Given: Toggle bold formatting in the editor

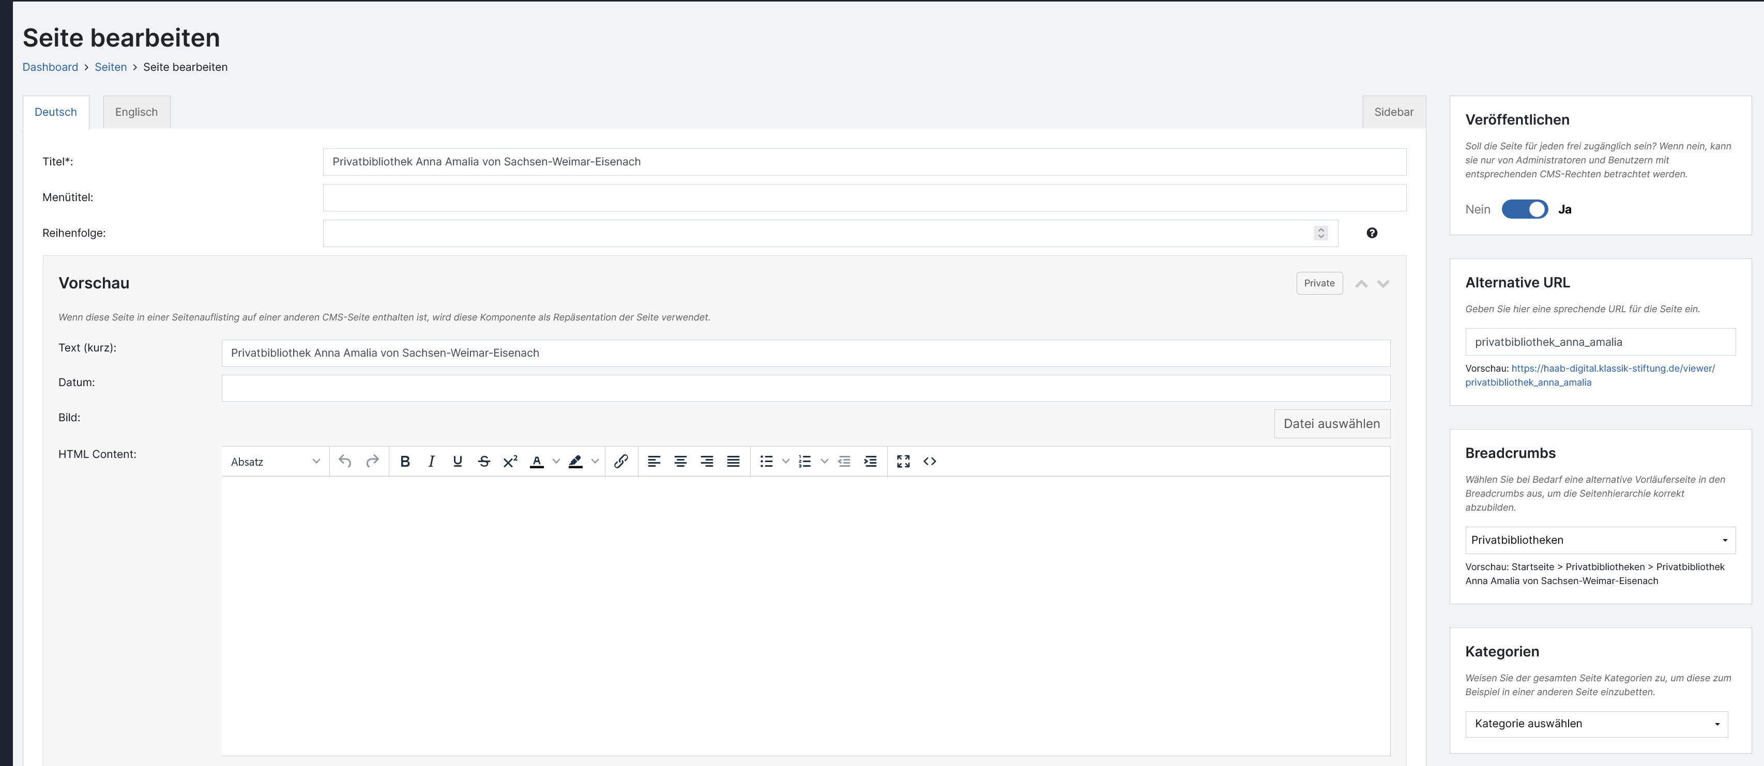Looking at the screenshot, I should click(405, 462).
